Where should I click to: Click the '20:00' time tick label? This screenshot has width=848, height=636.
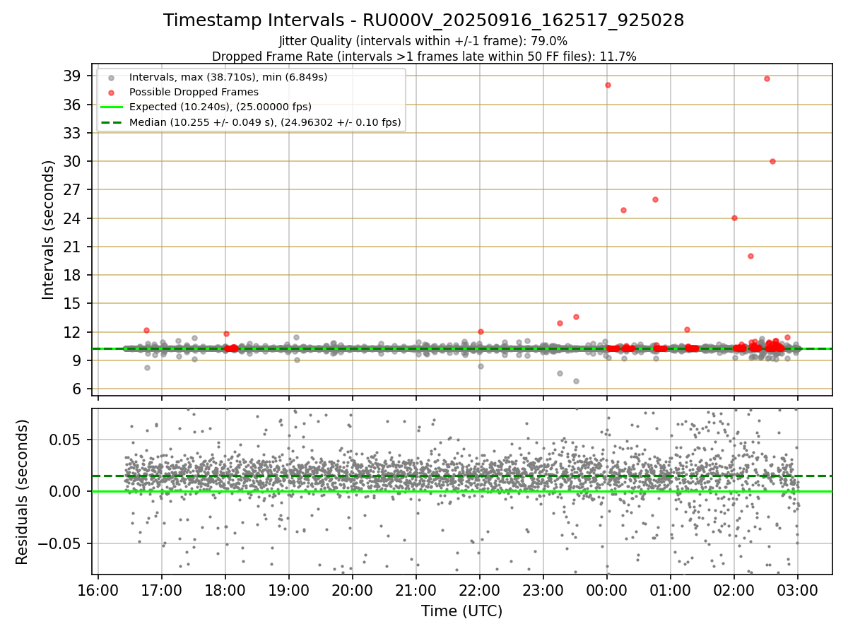point(353,590)
